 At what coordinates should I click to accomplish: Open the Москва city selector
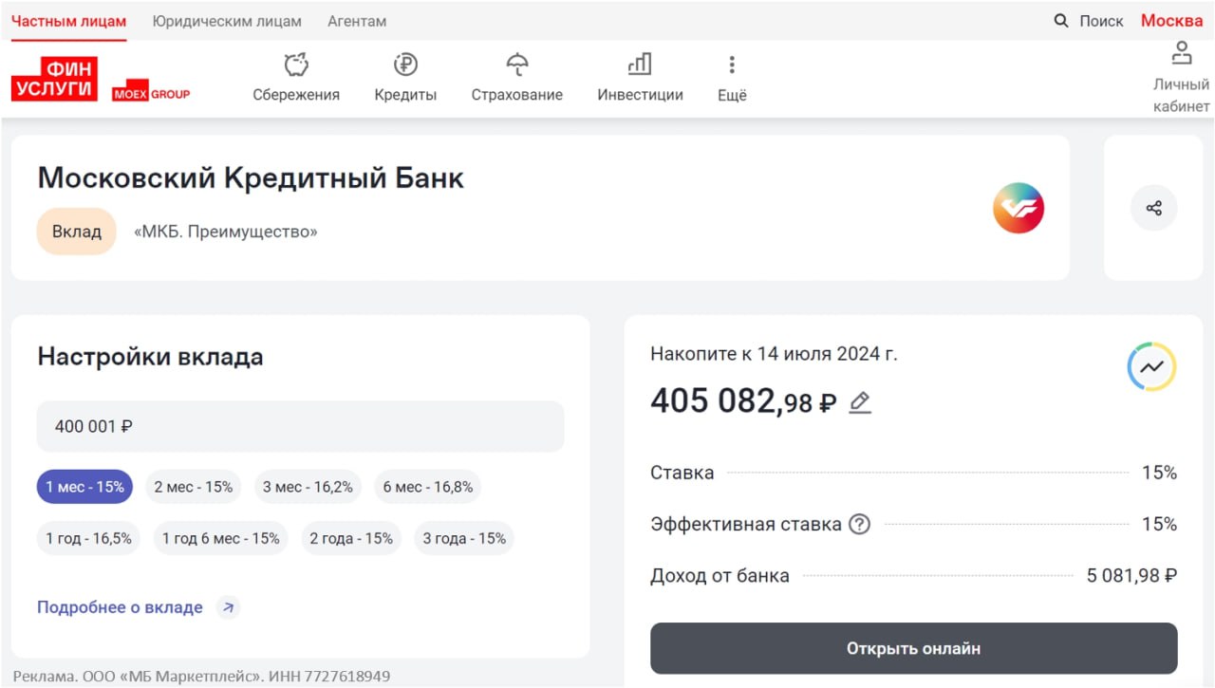[x=1171, y=21]
